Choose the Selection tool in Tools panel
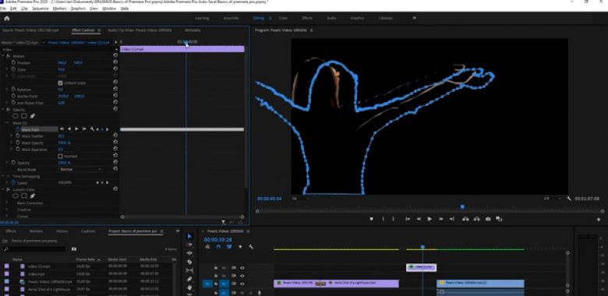 coord(189,236)
